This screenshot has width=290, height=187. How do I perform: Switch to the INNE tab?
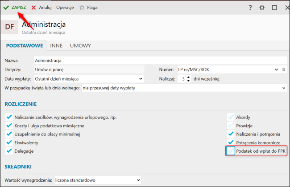coord(56,45)
